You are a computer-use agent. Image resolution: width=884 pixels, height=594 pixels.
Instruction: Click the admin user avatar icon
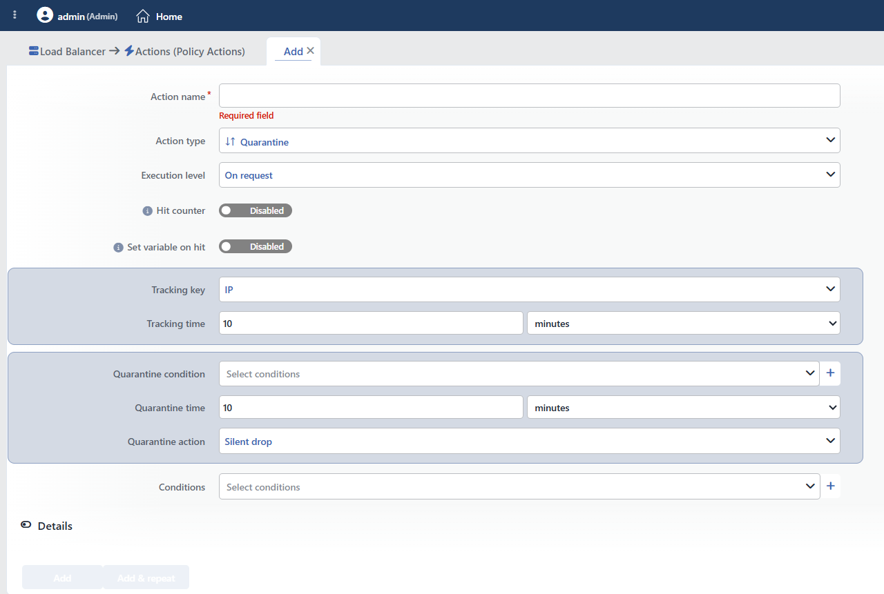[45, 15]
